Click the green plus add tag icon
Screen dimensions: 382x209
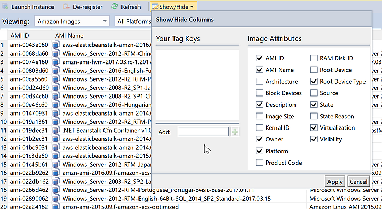click(x=235, y=132)
